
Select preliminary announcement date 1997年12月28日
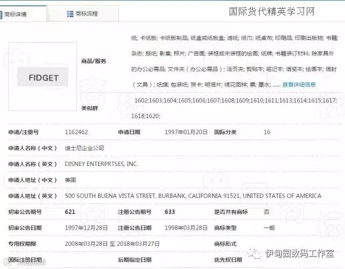[x=86, y=228]
